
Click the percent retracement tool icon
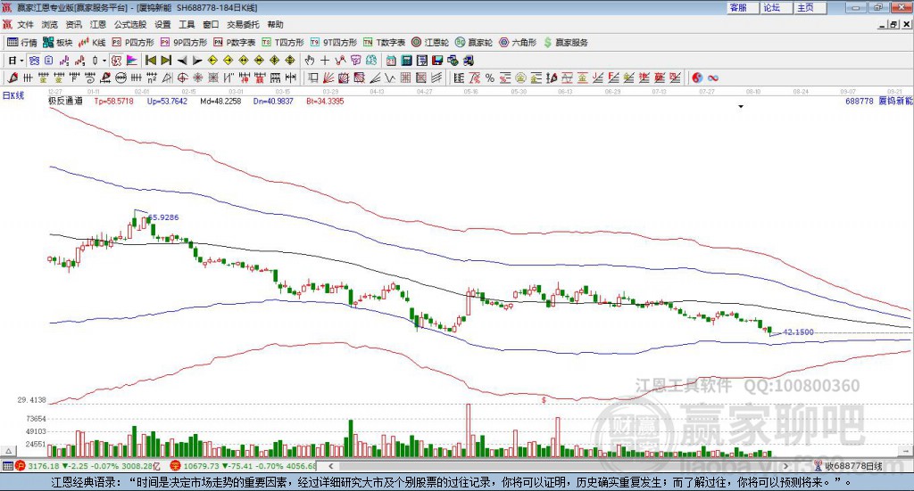pyautogui.click(x=490, y=78)
